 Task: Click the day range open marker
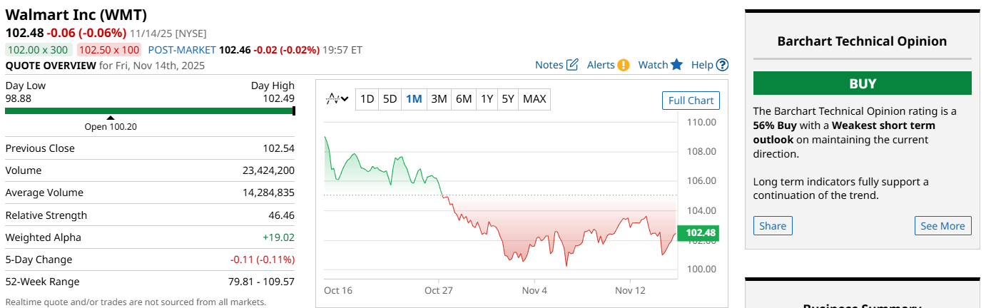(110, 118)
